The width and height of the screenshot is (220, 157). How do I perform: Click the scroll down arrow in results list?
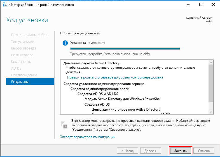211,112
